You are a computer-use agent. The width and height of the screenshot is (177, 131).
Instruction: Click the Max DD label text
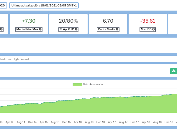(x=146, y=29)
